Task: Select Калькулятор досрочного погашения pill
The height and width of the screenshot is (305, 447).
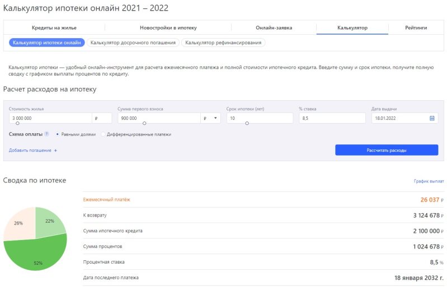Action: (133, 43)
